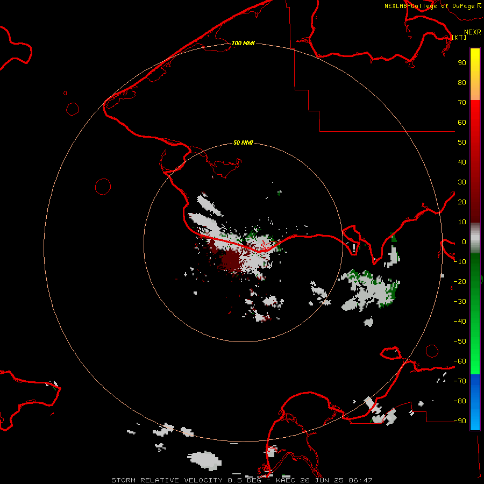Image resolution: width=484 pixels, height=484 pixels.
Task: Click the yellow-orange top segment of color bar
Action: [x=475, y=74]
